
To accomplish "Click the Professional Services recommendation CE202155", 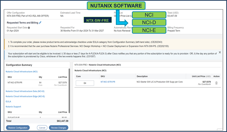I will point(88,46).
